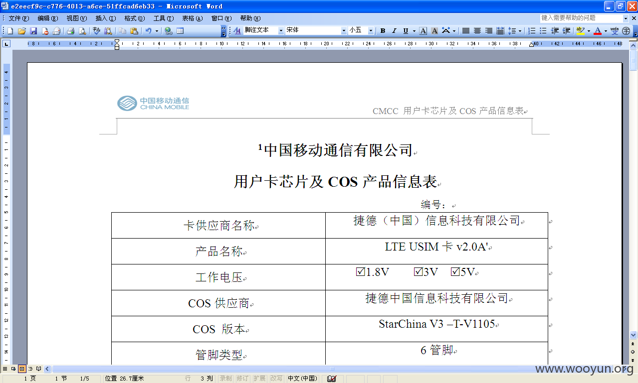
Task: Increase paragraph indent
Action: coord(566,31)
